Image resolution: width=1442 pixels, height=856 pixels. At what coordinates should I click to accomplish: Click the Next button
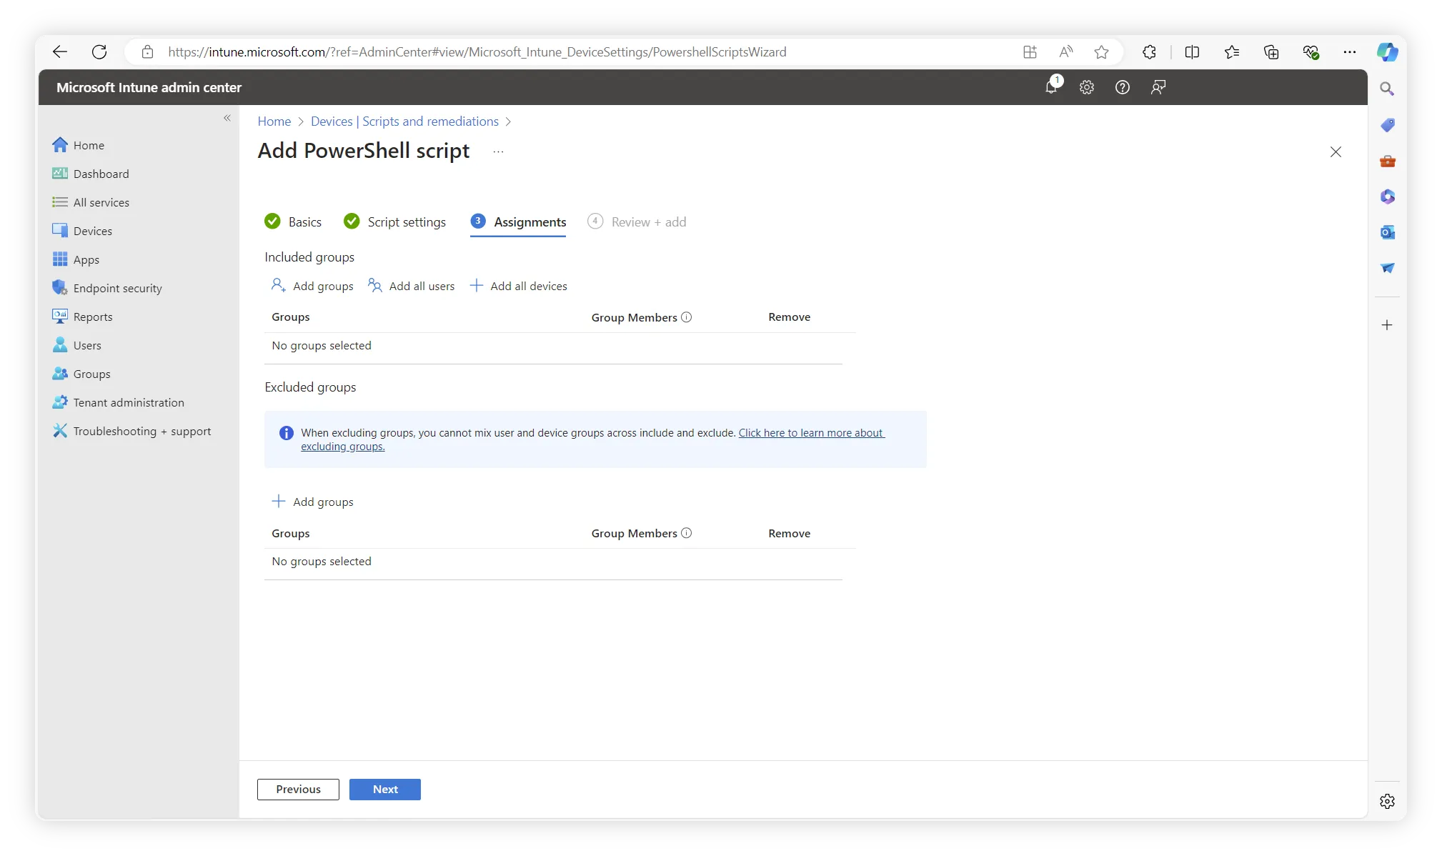[x=385, y=789]
